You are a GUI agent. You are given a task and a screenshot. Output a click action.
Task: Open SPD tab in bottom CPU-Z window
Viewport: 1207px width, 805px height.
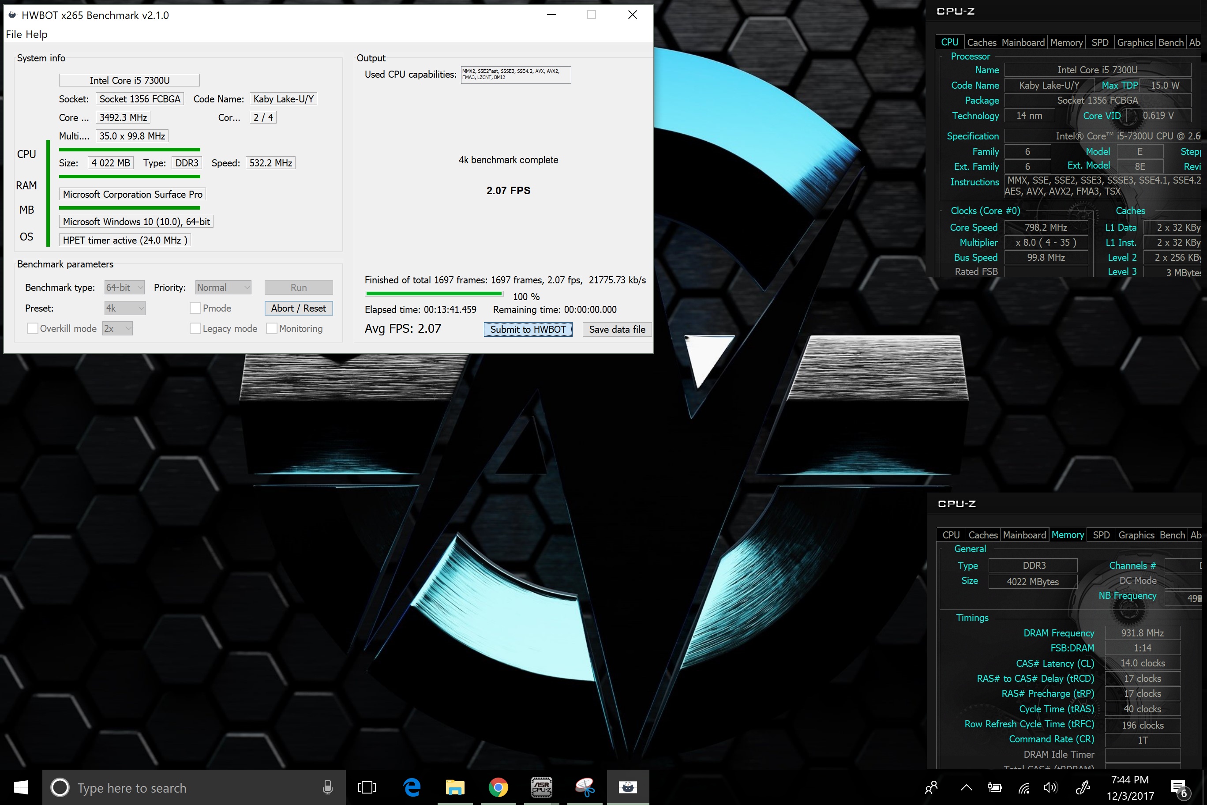point(1101,535)
